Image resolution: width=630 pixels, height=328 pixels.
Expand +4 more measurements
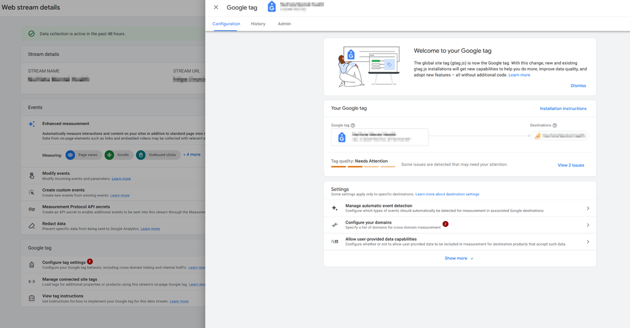(192, 154)
